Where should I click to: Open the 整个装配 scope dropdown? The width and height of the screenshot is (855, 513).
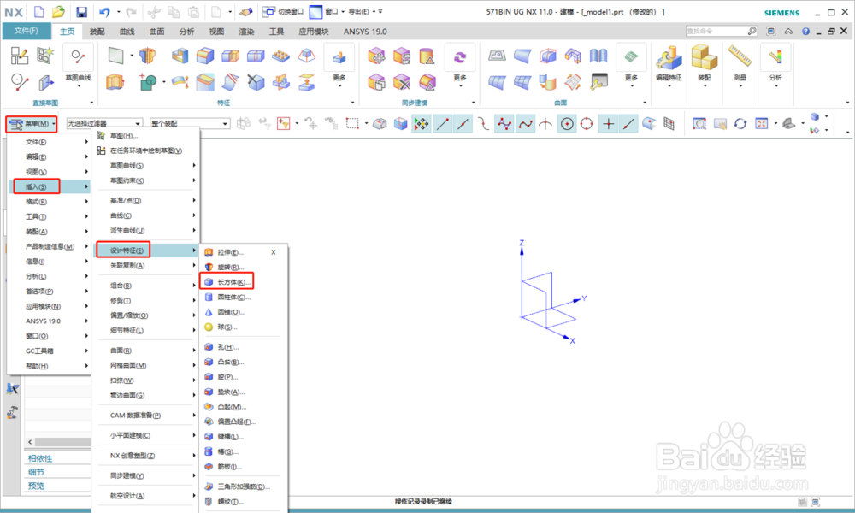(189, 124)
